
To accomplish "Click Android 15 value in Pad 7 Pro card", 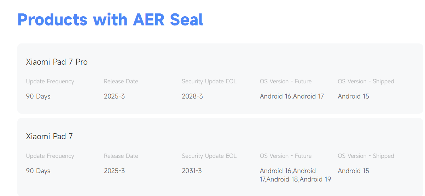I will click(x=353, y=96).
